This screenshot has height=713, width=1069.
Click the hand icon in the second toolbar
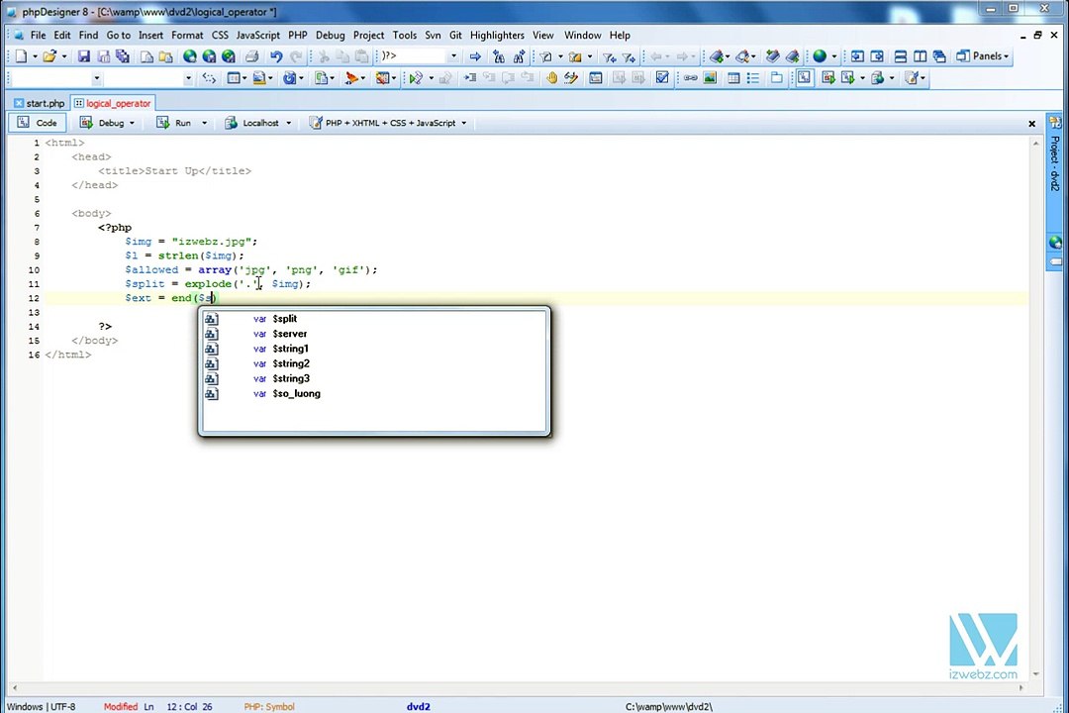551,78
